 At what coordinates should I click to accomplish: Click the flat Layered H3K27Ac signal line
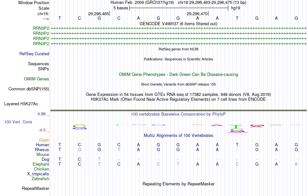point(178,110)
